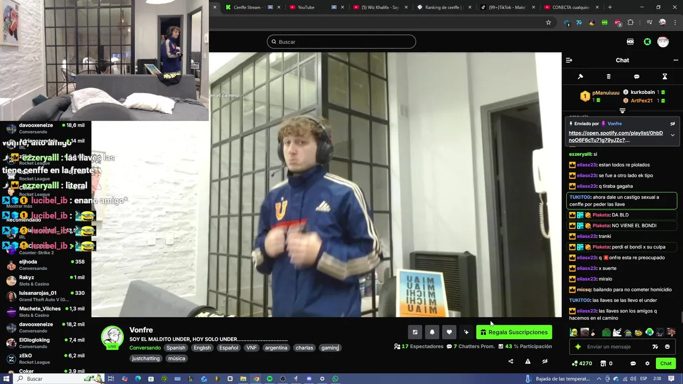Bookmark this page with star icon
Viewport: 683px width, 384px height.
point(548,22)
